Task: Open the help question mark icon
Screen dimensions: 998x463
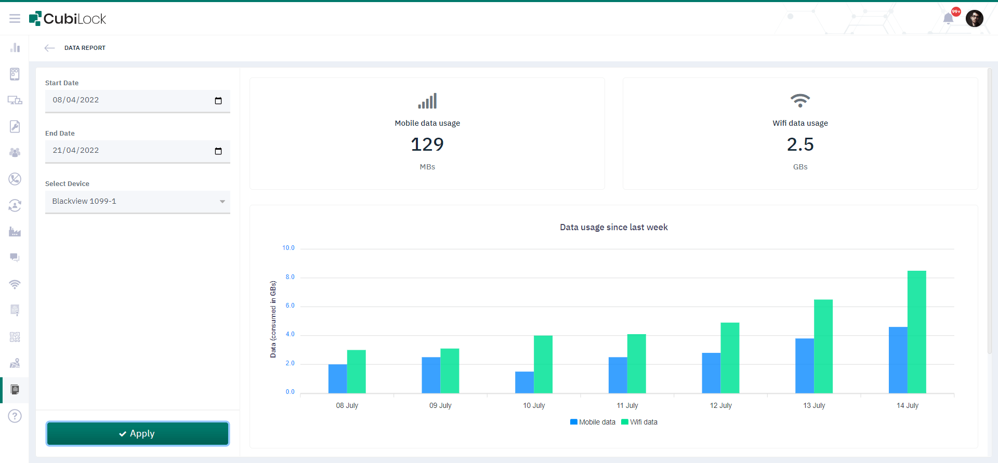Action: (x=15, y=416)
